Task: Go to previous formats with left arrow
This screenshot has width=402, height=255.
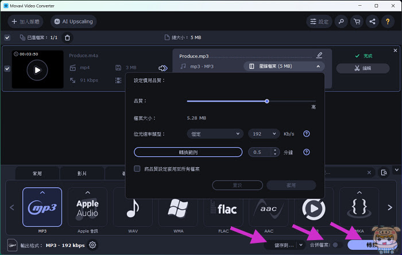Action: click(x=12, y=207)
